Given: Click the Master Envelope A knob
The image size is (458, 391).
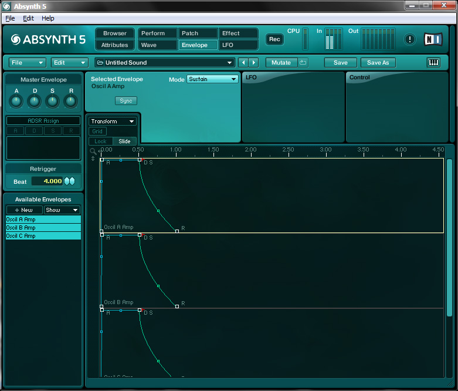Looking at the screenshot, I should (x=16, y=102).
